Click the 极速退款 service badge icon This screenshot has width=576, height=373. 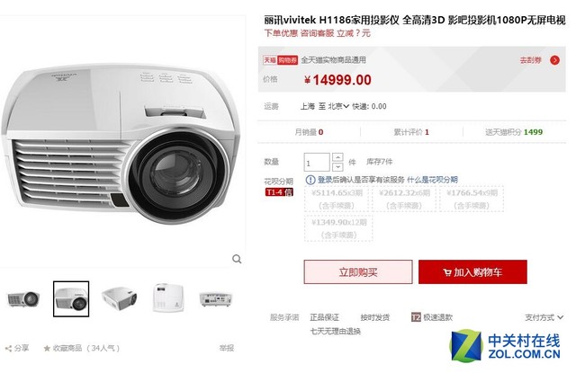[x=416, y=317]
